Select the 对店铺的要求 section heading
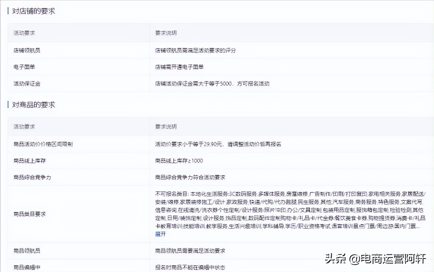This screenshot has width=434, height=272. [33, 11]
